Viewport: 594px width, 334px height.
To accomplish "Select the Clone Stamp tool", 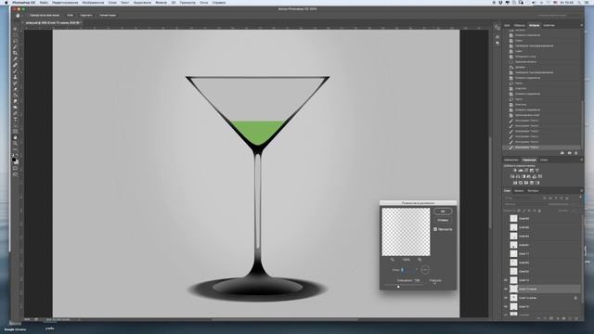I will tap(15, 77).
